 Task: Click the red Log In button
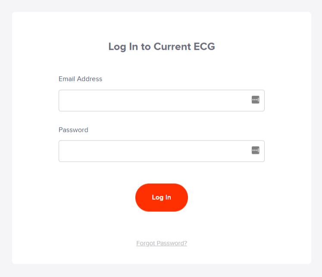click(161, 197)
